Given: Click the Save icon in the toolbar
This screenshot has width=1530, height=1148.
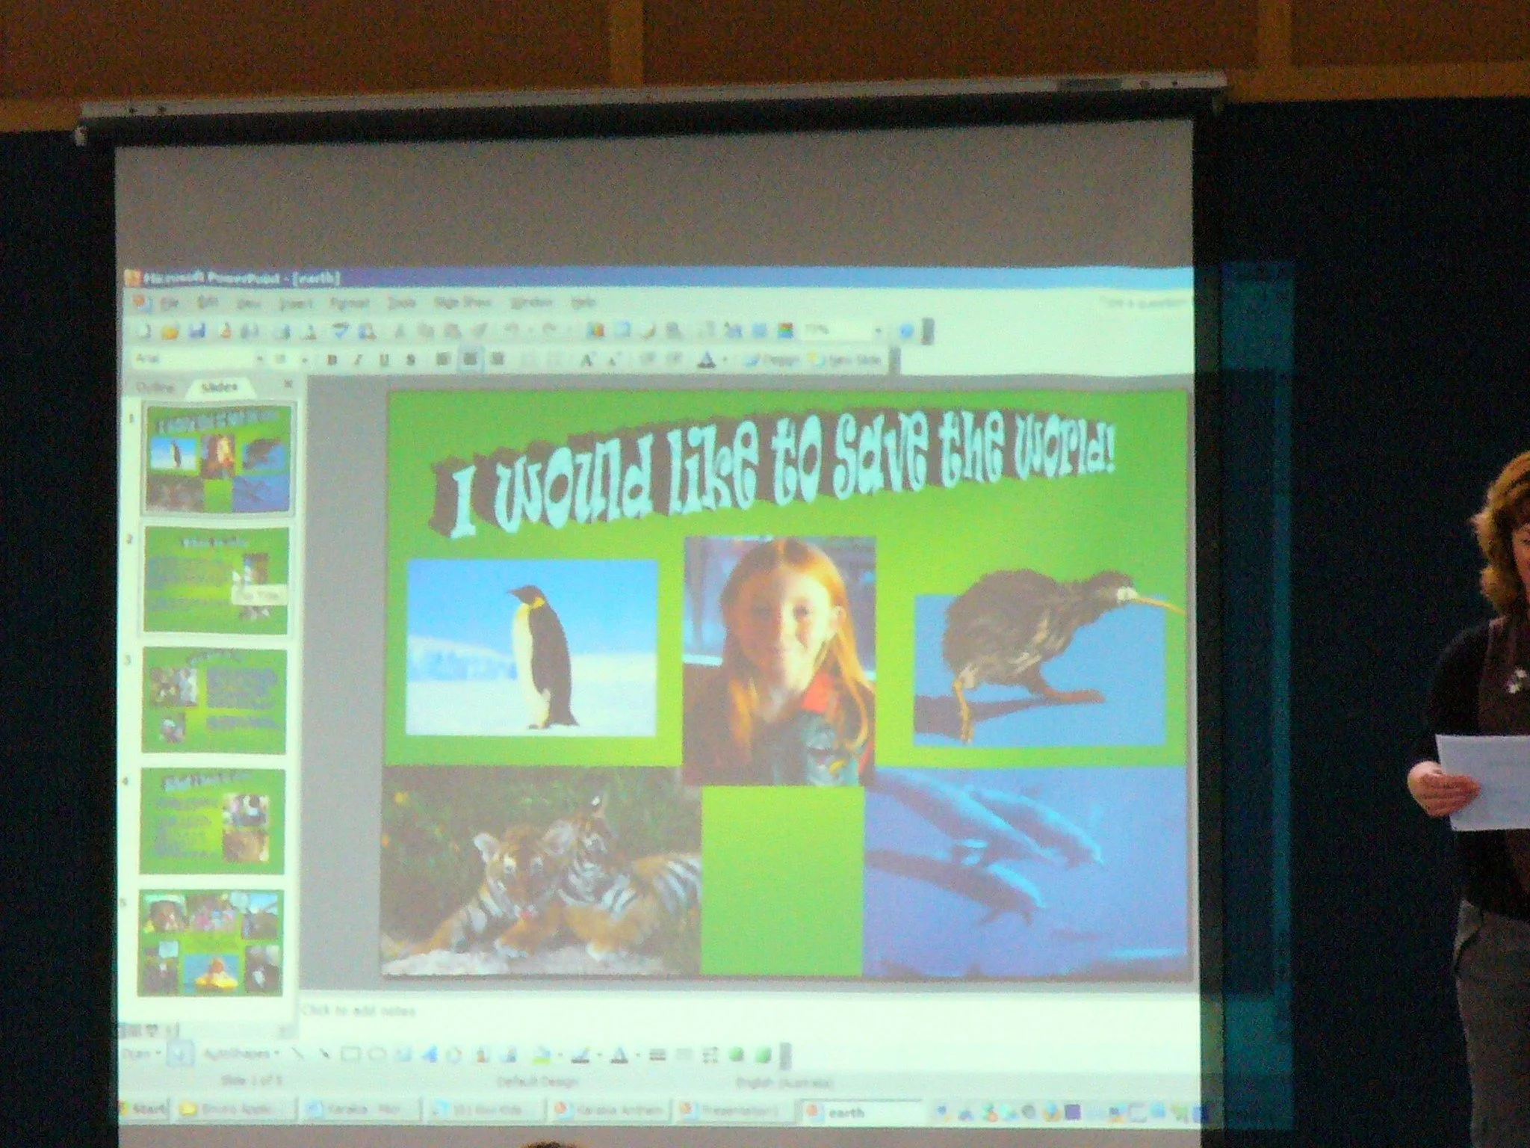Looking at the screenshot, I should click(x=197, y=331).
